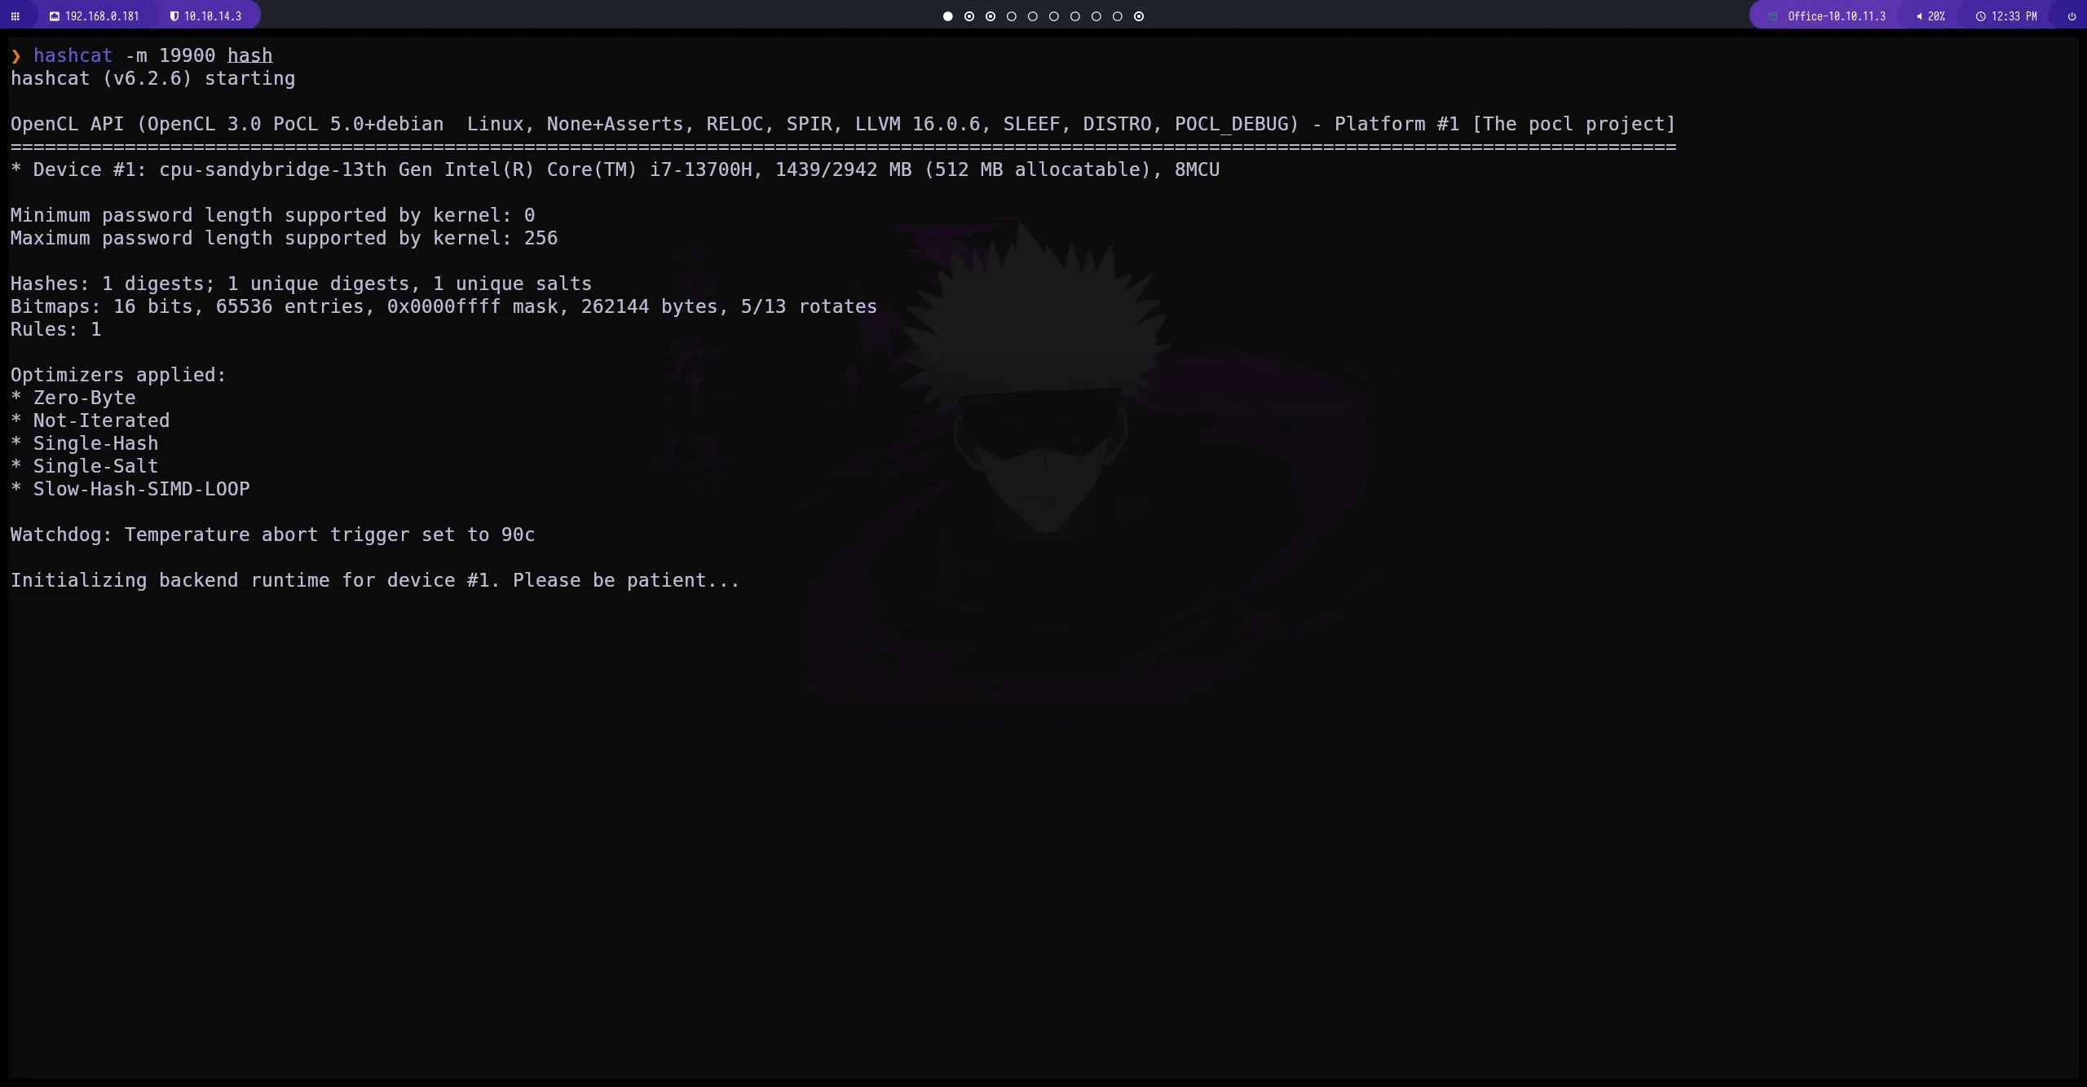Click the 20% volume level text
This screenshot has width=2087, height=1087.
click(x=1936, y=16)
